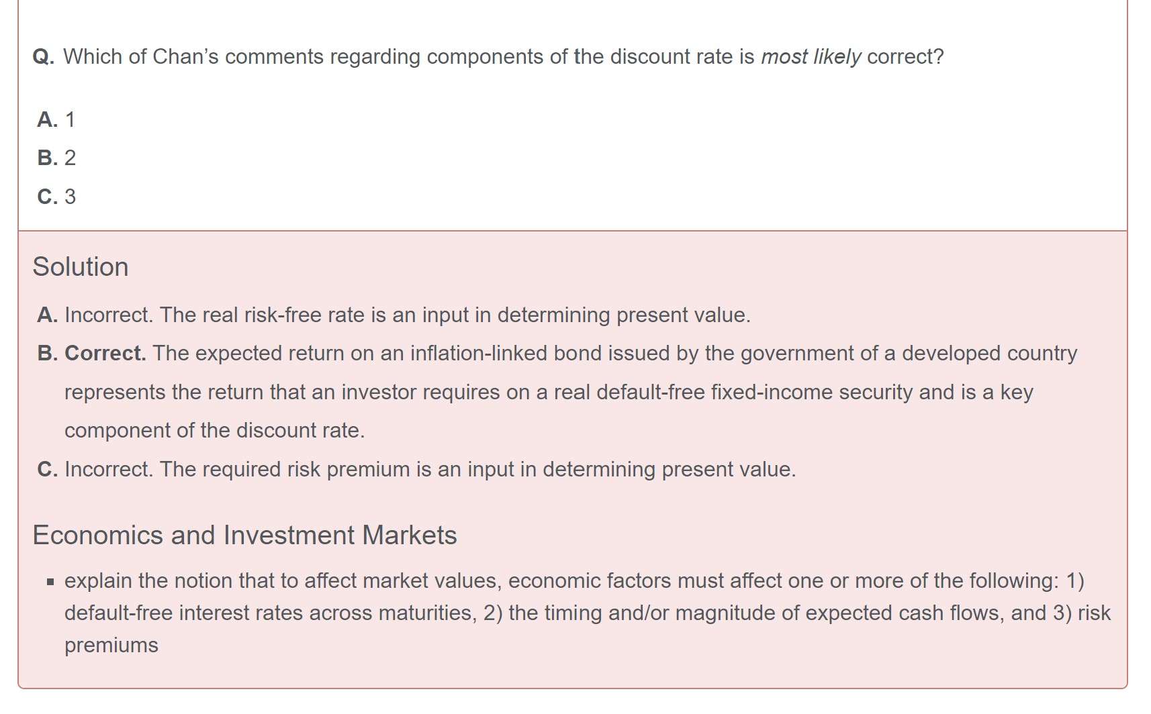Click solution A's 'Incorrect. The real risk-free rate' line
This screenshot has width=1151, height=714.
click(407, 315)
